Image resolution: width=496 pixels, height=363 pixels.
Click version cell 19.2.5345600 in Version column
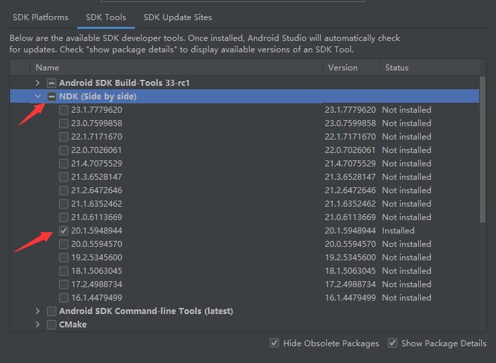(x=350, y=258)
